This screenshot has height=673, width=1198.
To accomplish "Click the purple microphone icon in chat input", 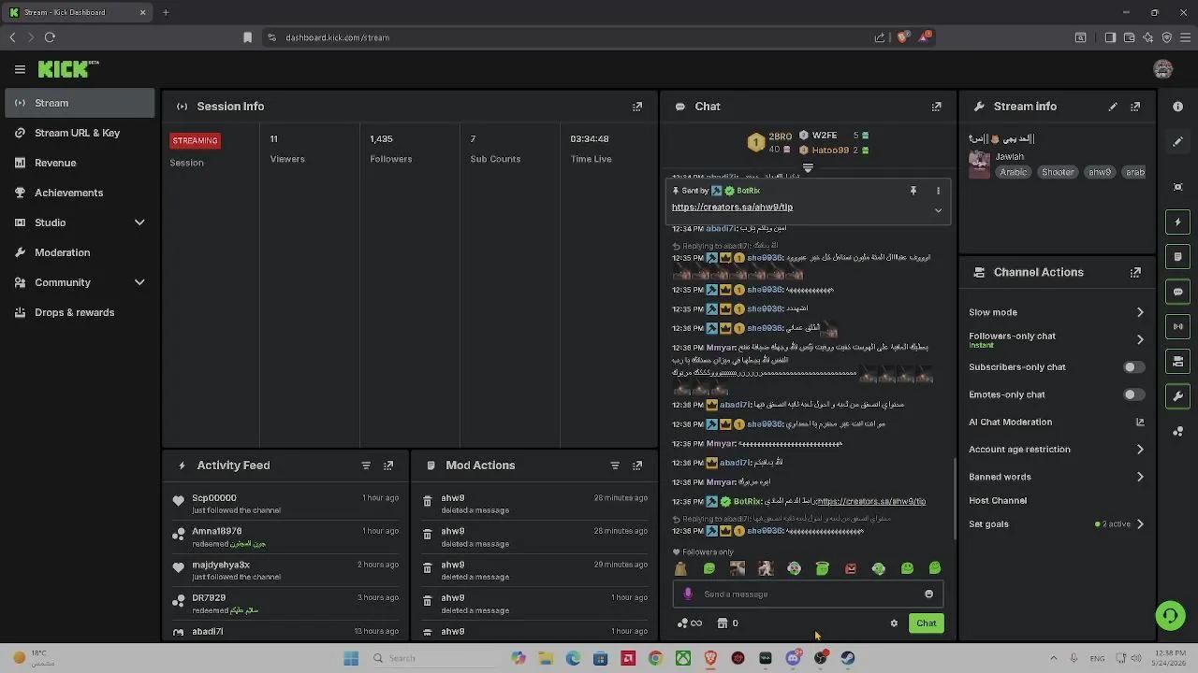I will [688, 594].
